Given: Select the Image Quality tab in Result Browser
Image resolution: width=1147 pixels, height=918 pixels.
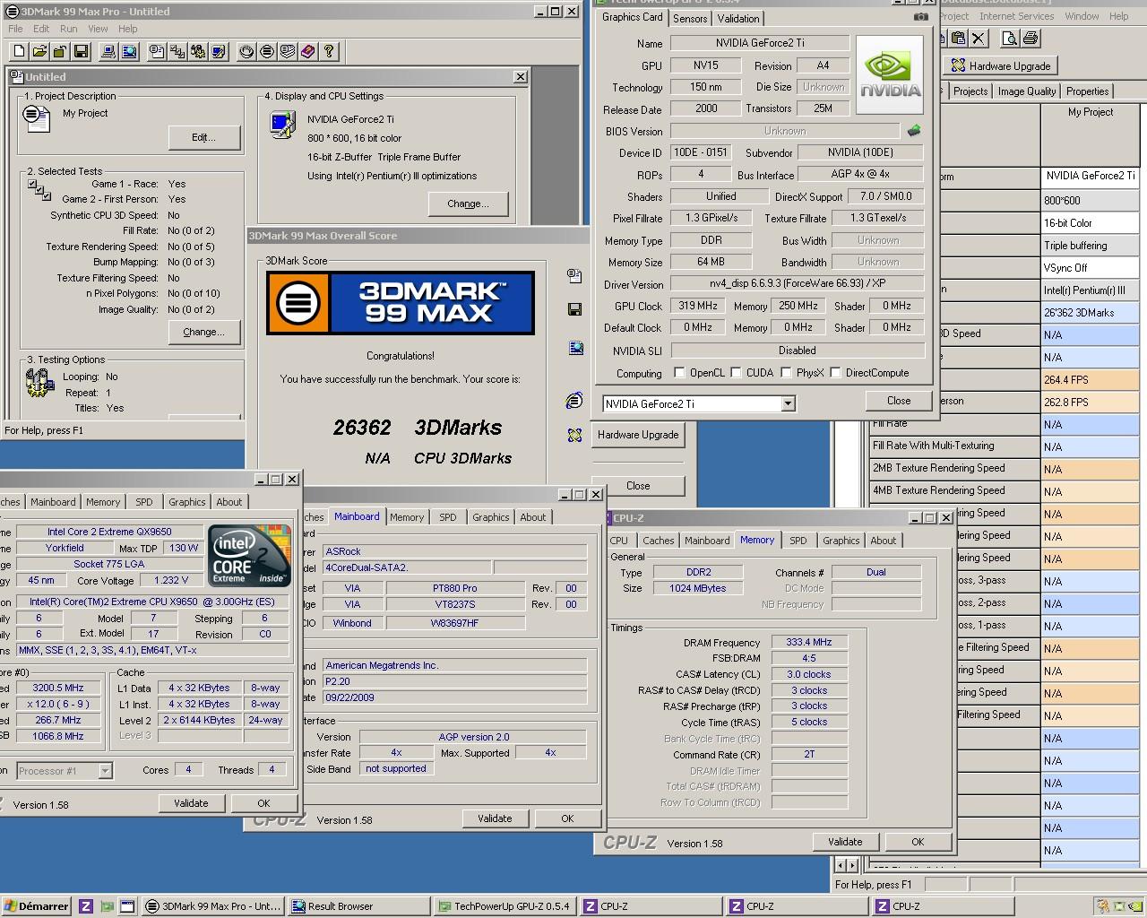Looking at the screenshot, I should pos(1026,91).
